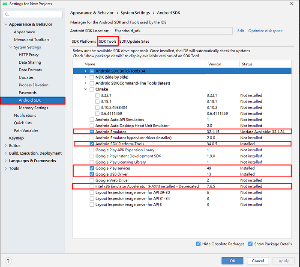Uncheck Android SDK Platform-Tools

pos(92,144)
